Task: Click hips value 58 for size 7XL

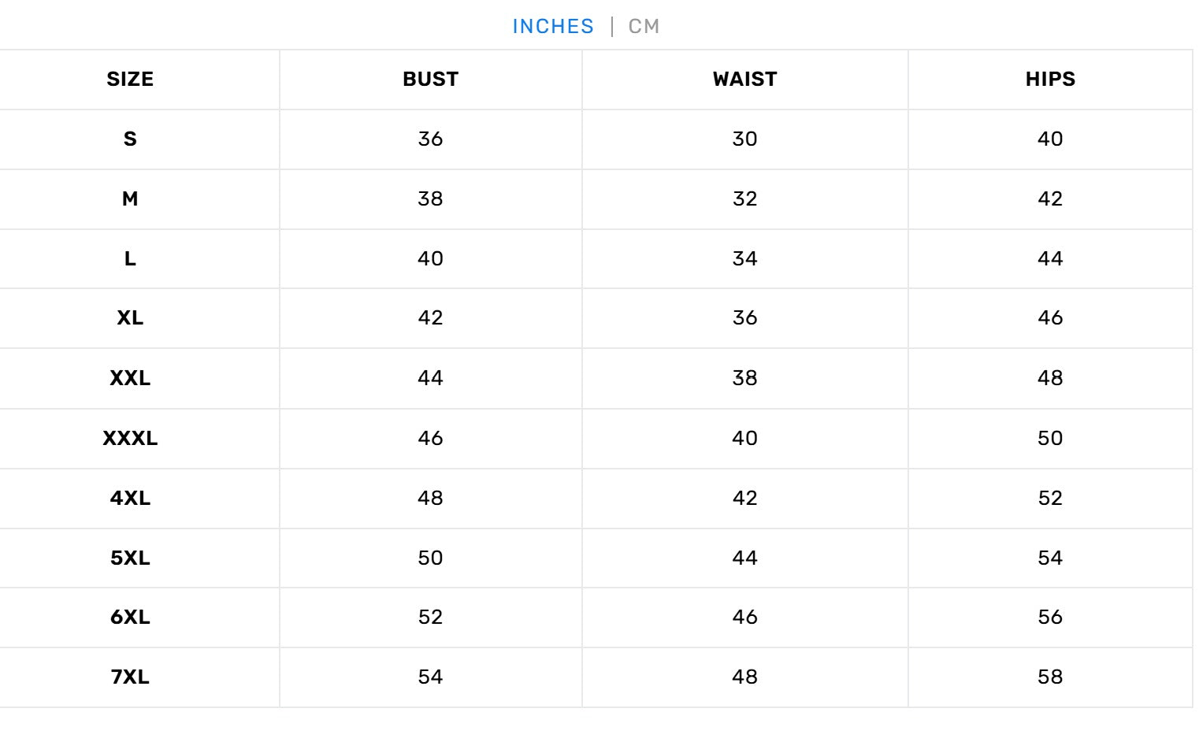Action: (1050, 677)
